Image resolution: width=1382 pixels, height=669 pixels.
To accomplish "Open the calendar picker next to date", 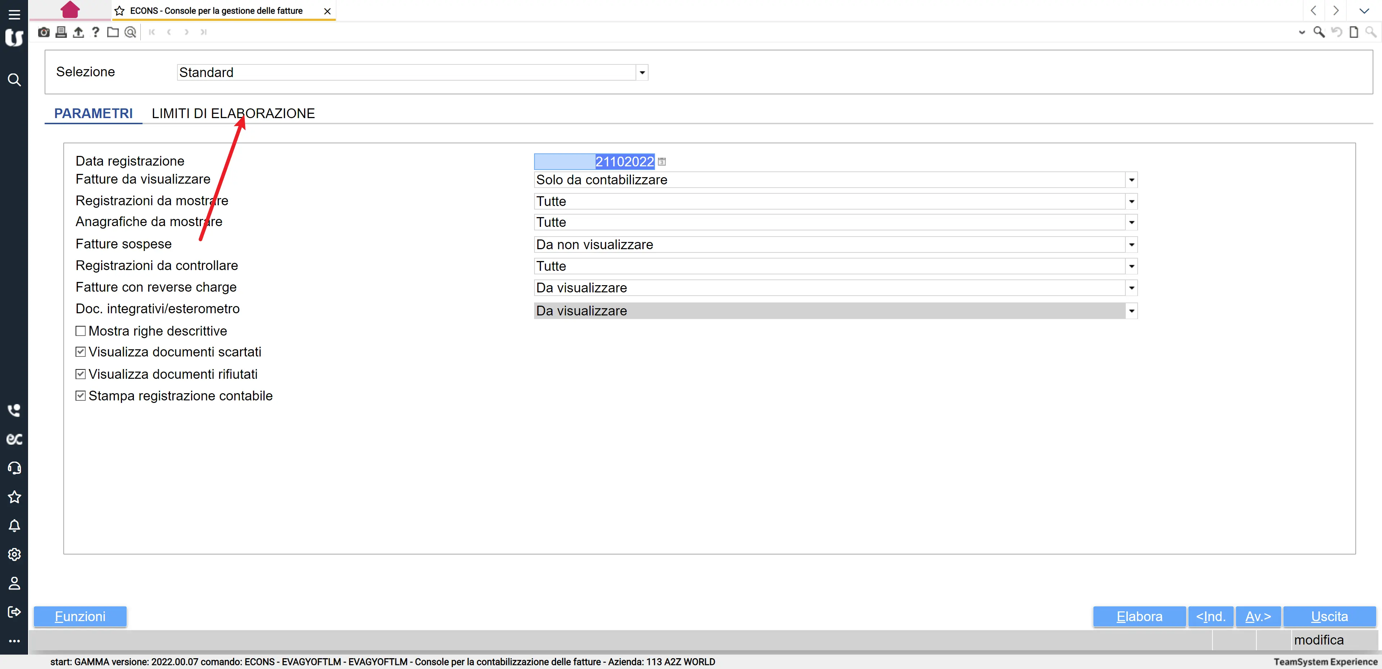I will point(661,162).
